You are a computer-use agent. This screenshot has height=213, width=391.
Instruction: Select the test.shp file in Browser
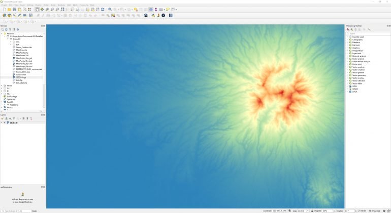[x=19, y=80]
